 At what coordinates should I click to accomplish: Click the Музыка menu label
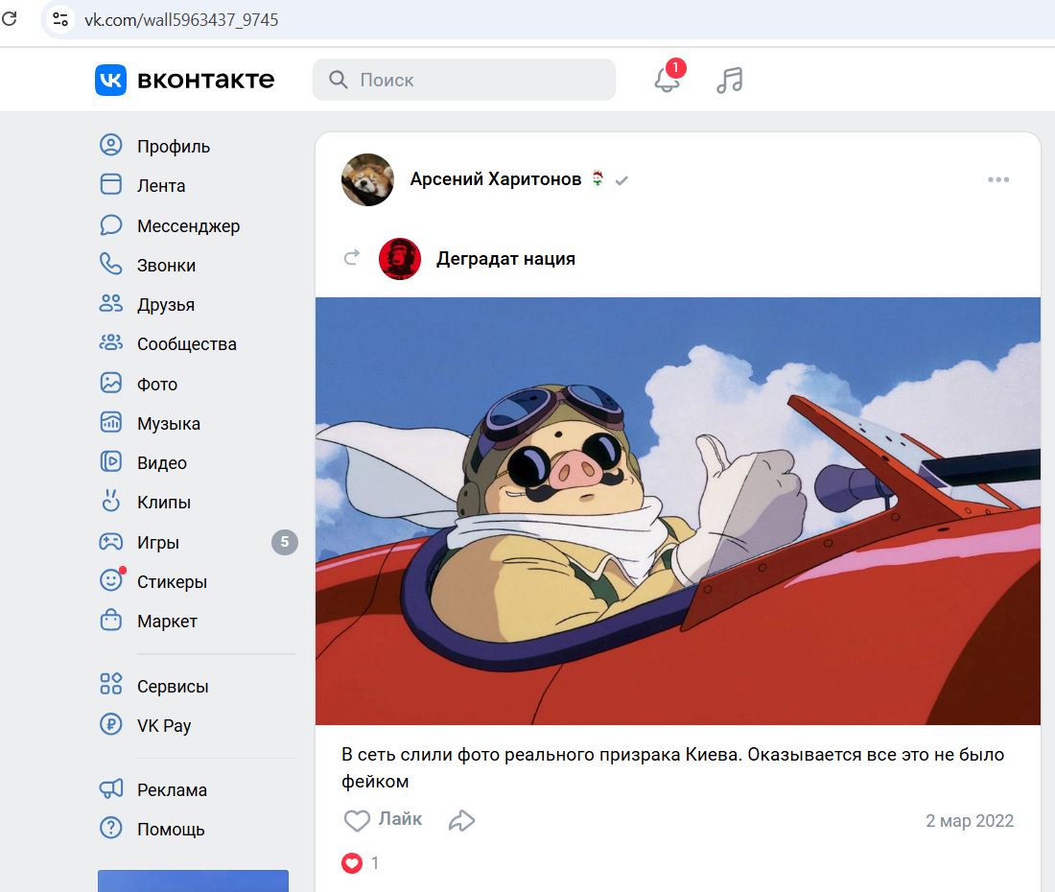tap(169, 424)
